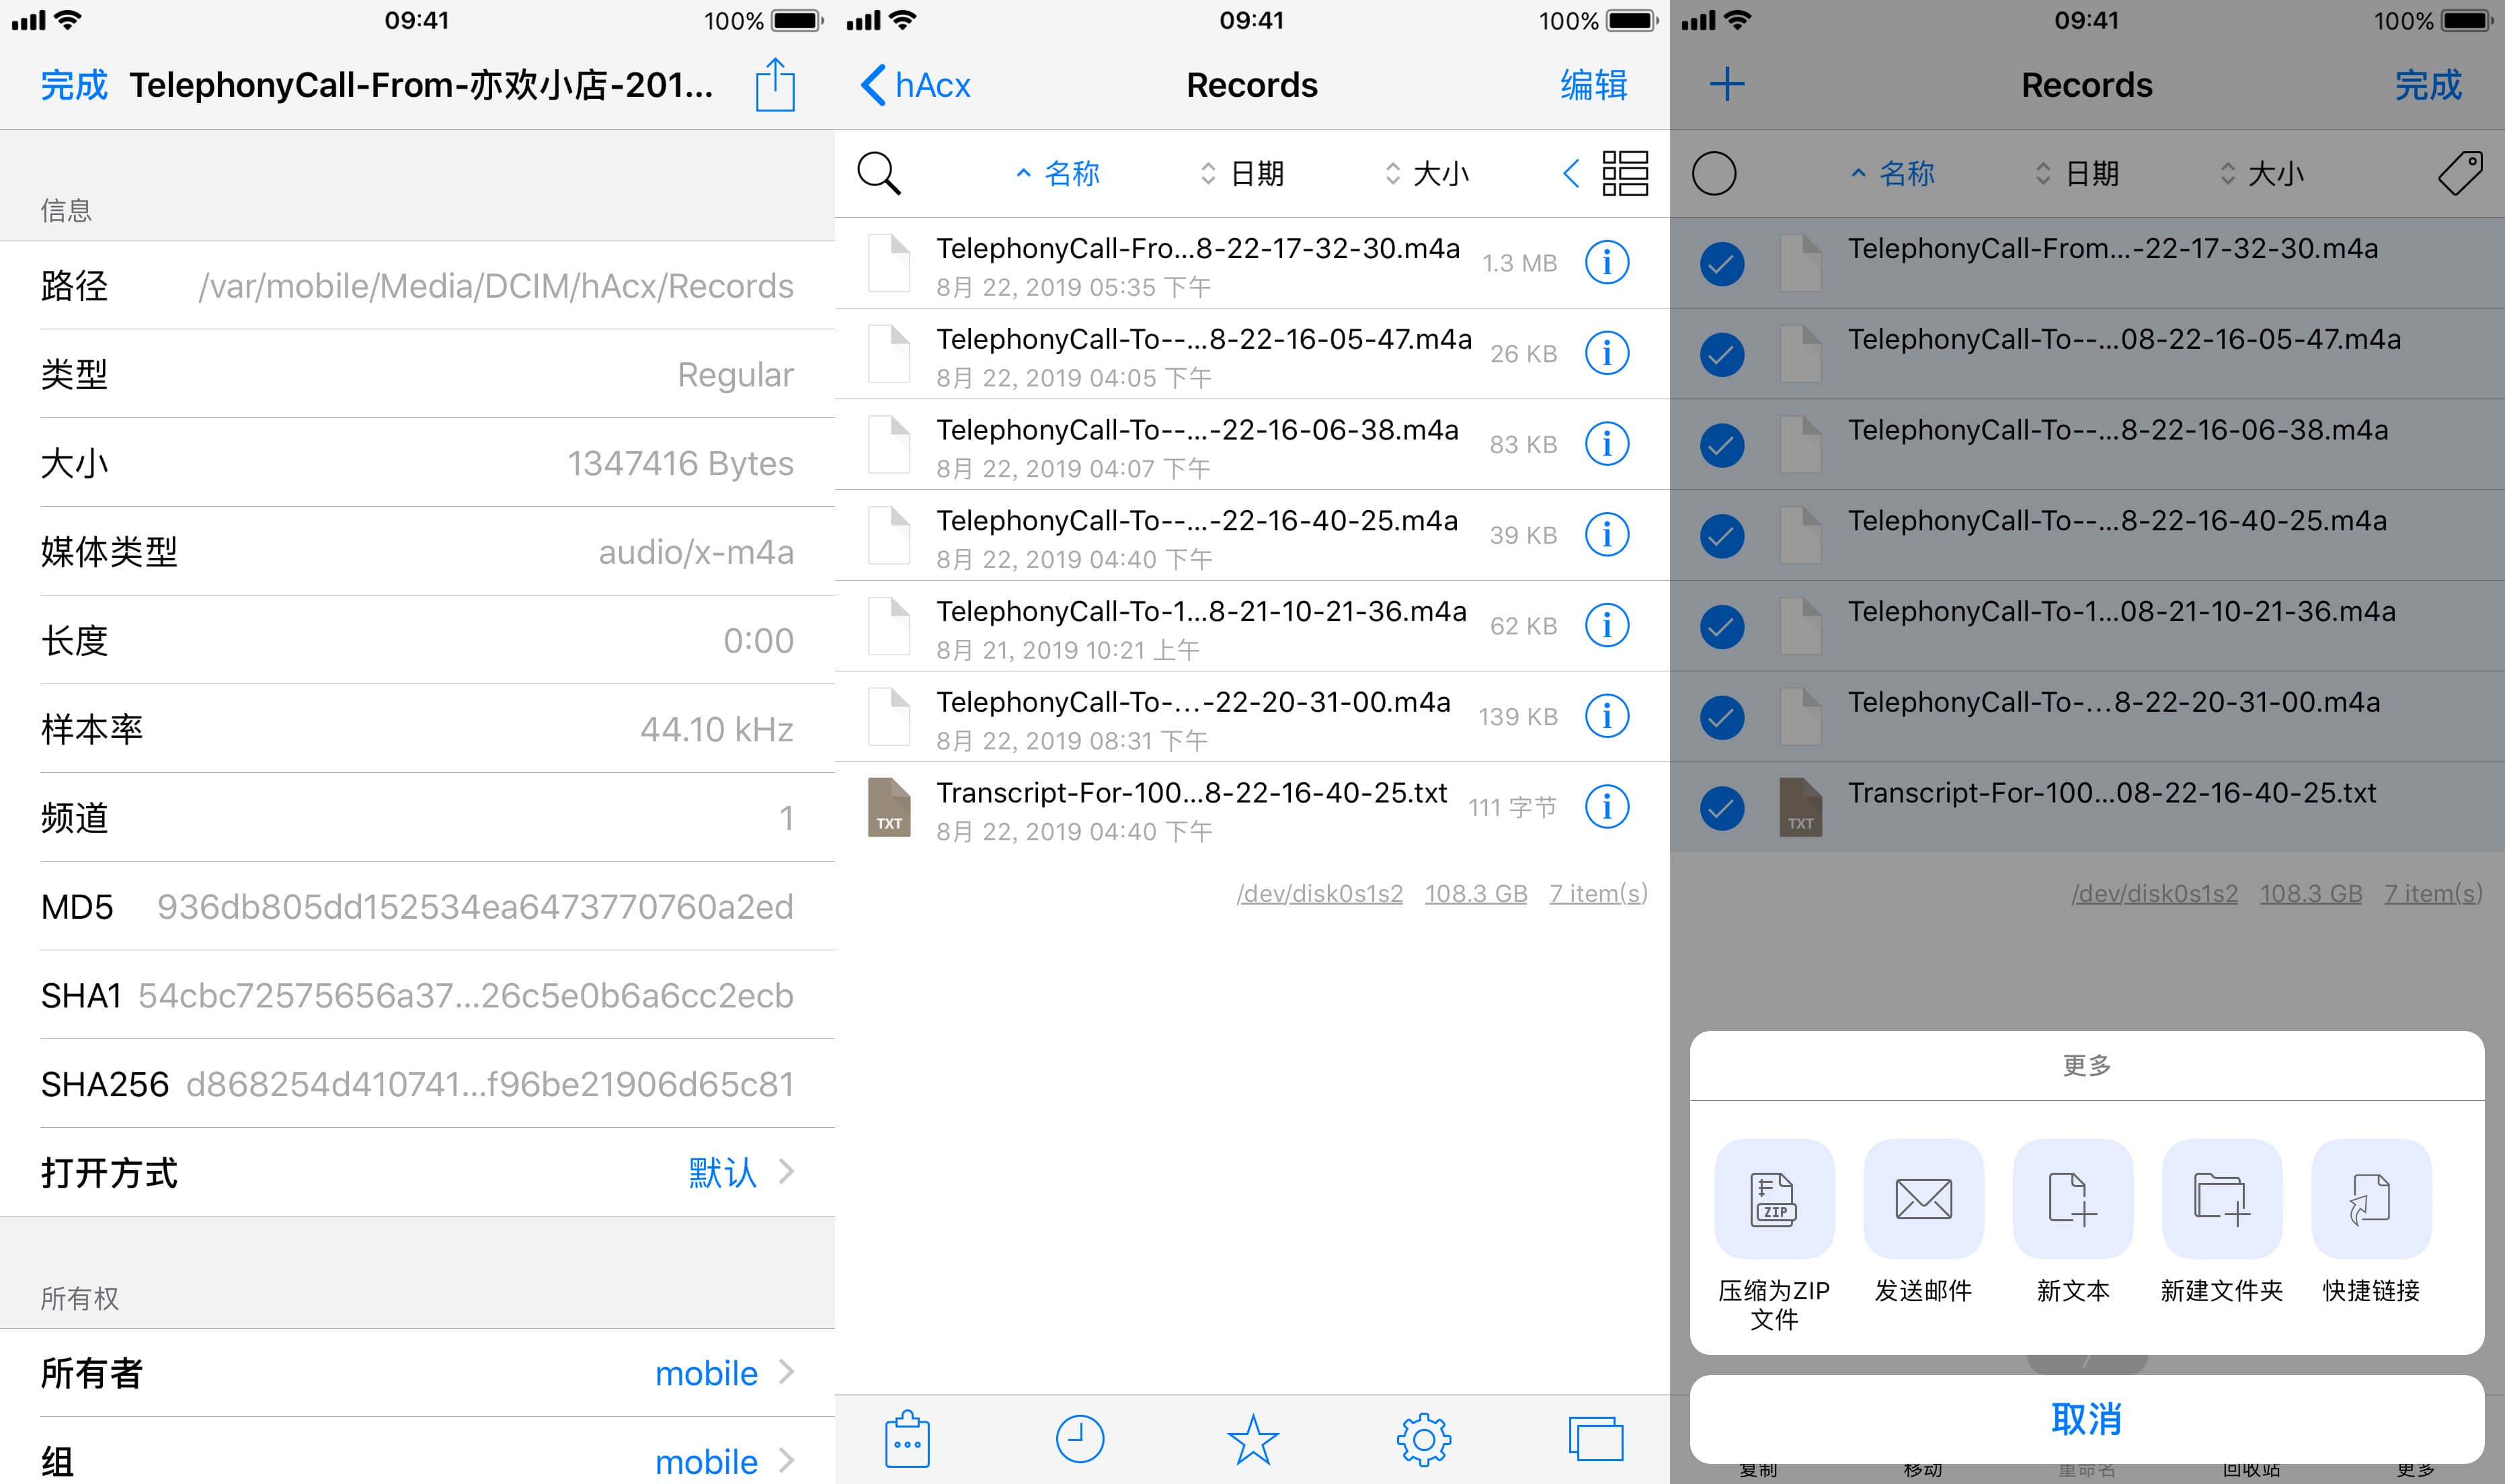Open the settings gear in bottom bar

click(x=1424, y=1440)
